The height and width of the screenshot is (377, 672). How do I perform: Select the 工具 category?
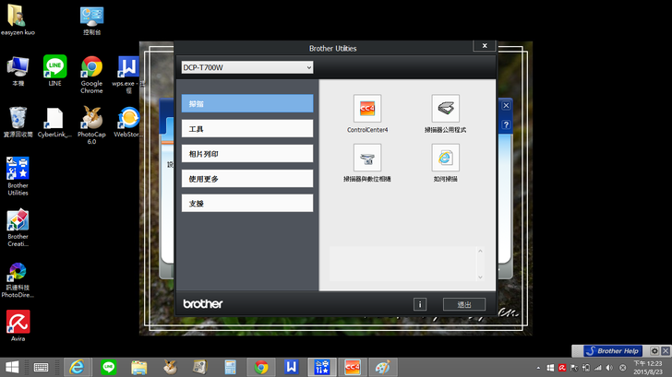[x=247, y=128]
